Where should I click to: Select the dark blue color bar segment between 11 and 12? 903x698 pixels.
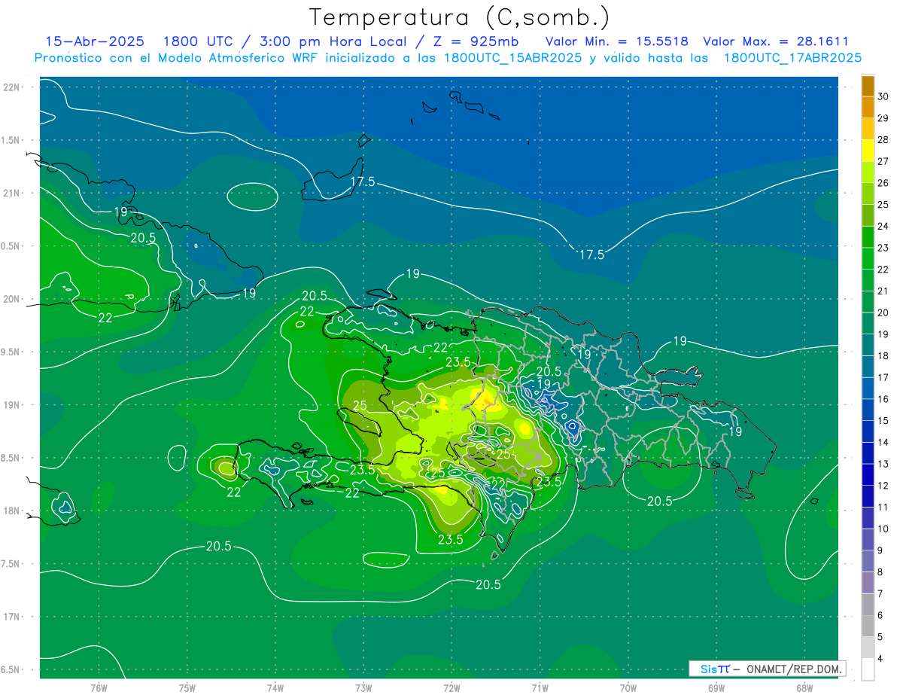[868, 497]
